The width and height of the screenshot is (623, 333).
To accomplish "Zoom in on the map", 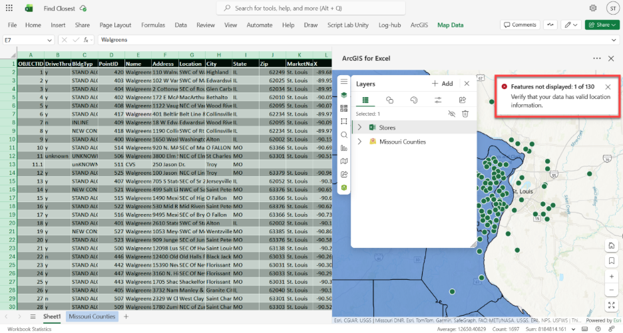I will pyautogui.click(x=612, y=277).
